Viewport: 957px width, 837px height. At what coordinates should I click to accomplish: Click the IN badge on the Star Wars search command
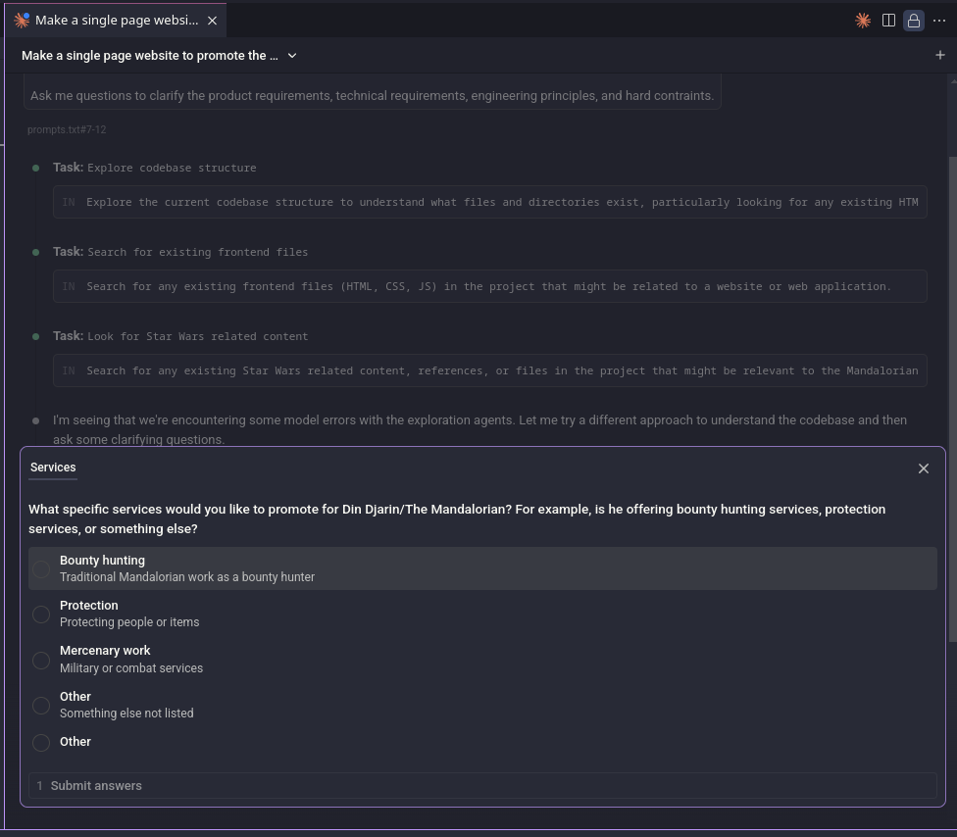68,370
